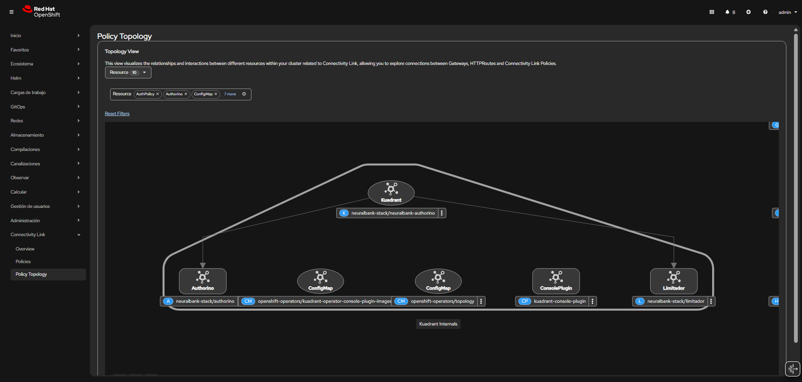Open the admin user menu
Viewport: 802px width, 382px height.
(788, 12)
